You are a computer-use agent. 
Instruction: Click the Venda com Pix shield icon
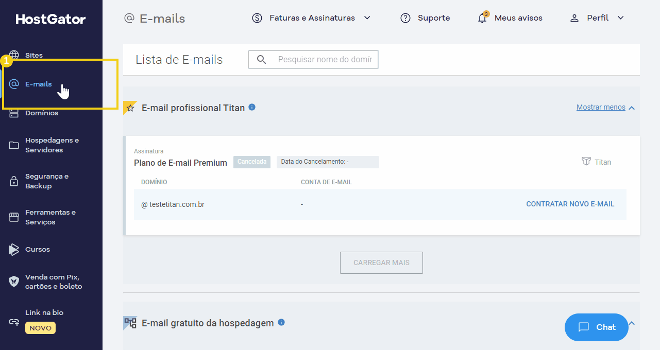point(14,282)
